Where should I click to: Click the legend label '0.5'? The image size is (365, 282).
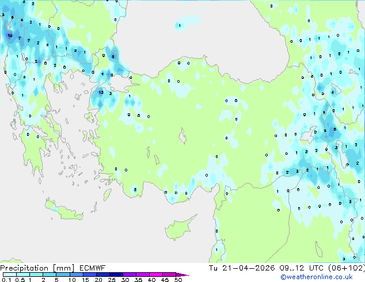coord(20,280)
